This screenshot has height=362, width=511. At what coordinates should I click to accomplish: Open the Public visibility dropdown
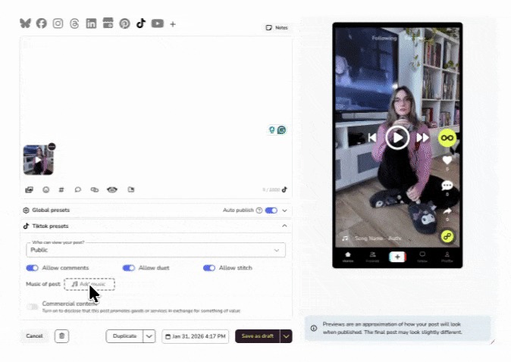[155, 249]
